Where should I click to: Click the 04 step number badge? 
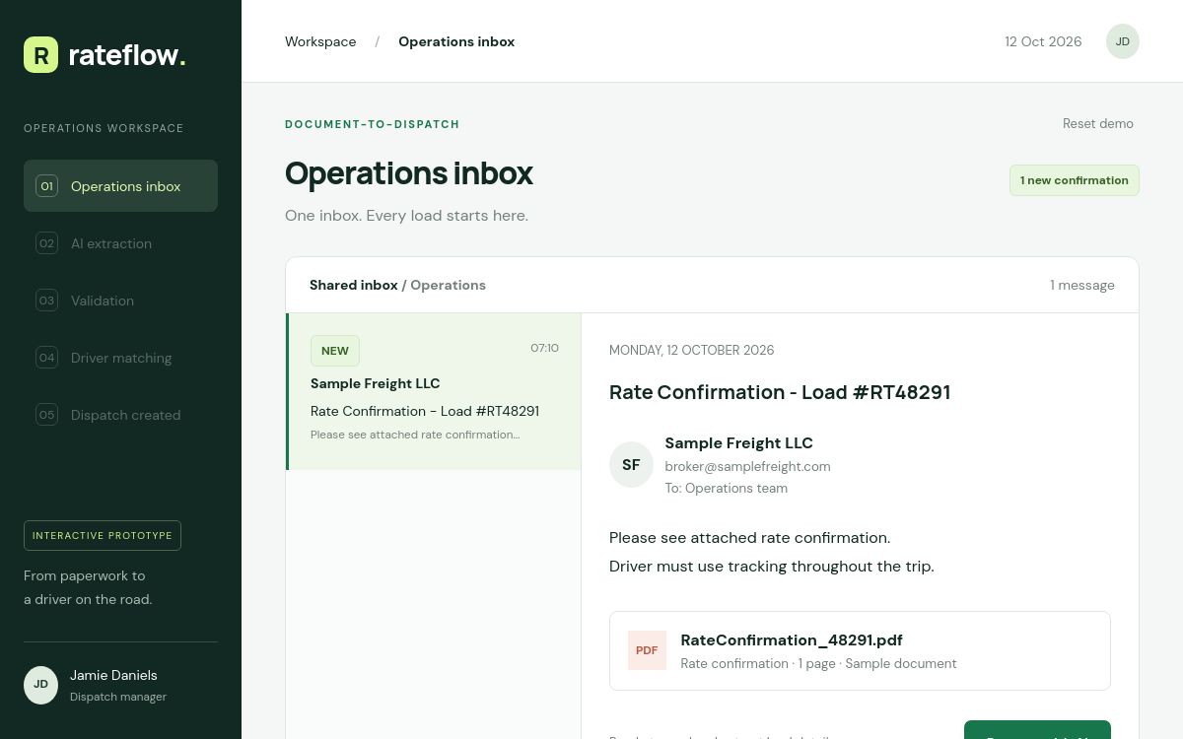46,358
